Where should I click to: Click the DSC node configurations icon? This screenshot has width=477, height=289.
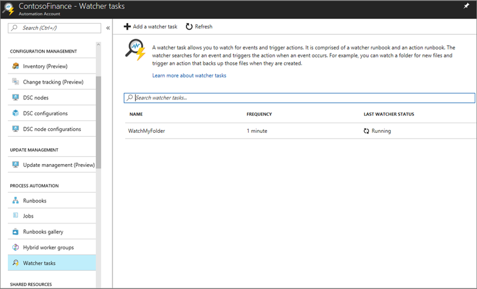coord(15,129)
